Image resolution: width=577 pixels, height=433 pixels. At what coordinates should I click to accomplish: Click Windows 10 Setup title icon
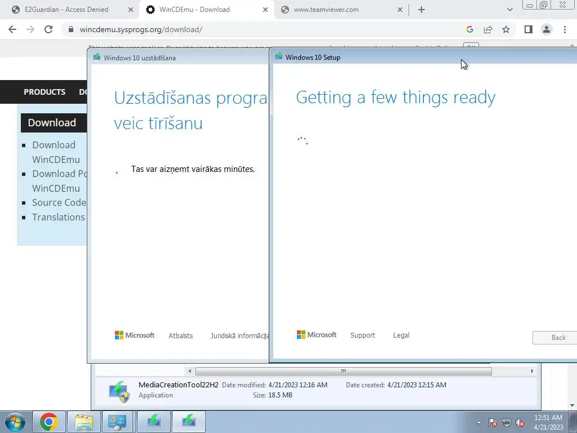pos(278,56)
